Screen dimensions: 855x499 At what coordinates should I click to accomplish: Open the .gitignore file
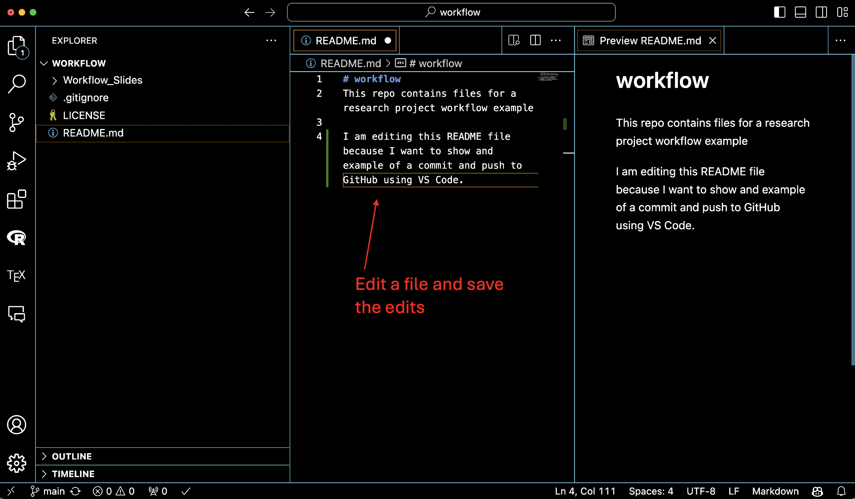pos(162,98)
